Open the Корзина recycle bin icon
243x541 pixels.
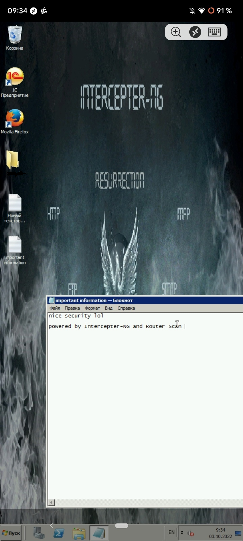point(15,38)
